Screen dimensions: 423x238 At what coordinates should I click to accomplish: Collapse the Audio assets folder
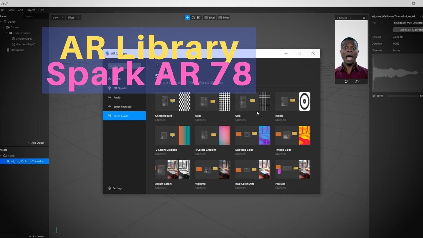tap(1, 156)
